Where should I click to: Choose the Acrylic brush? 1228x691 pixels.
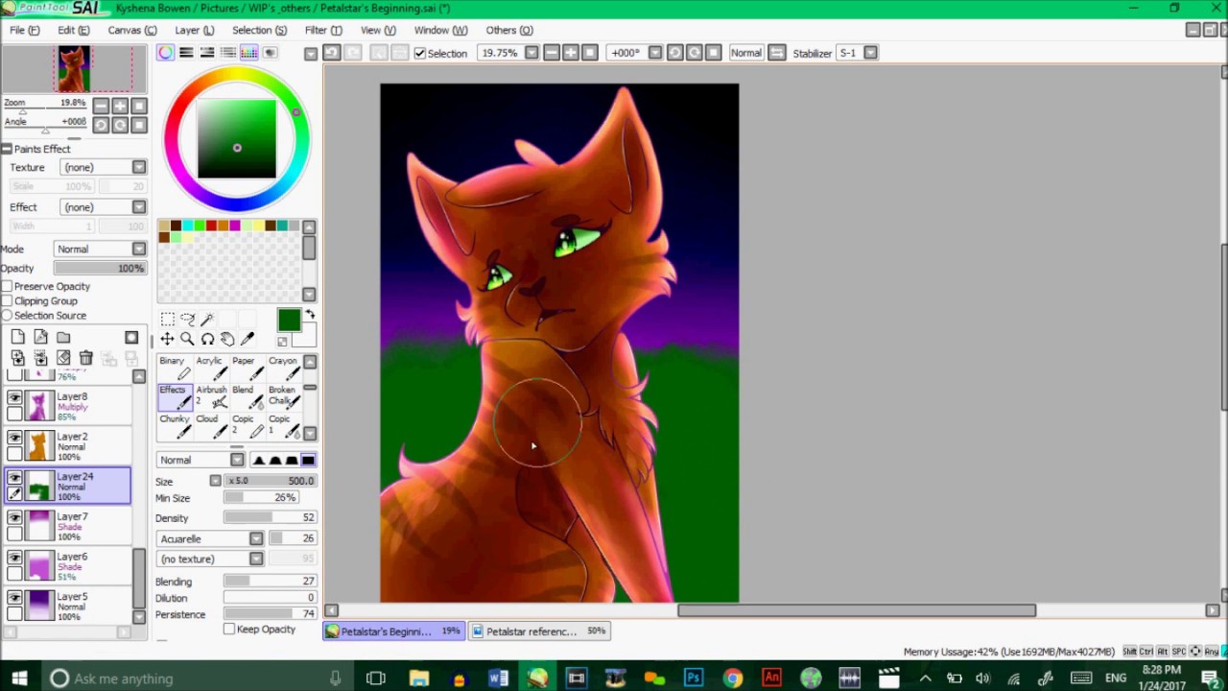click(x=211, y=368)
